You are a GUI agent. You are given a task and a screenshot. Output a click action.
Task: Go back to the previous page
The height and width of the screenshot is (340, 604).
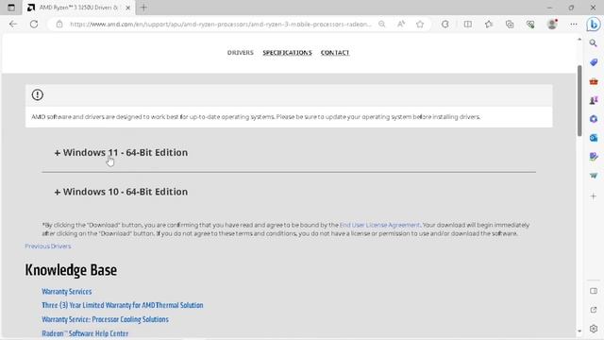coord(13,24)
